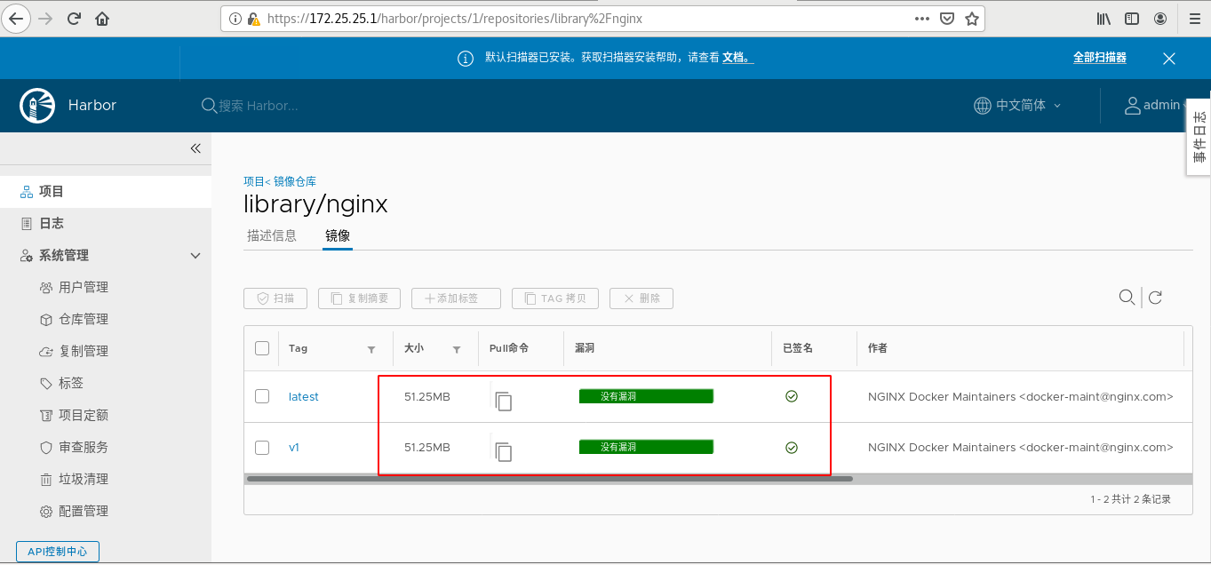
Task: Open the Firefox account icon
Action: pyautogui.click(x=1160, y=18)
